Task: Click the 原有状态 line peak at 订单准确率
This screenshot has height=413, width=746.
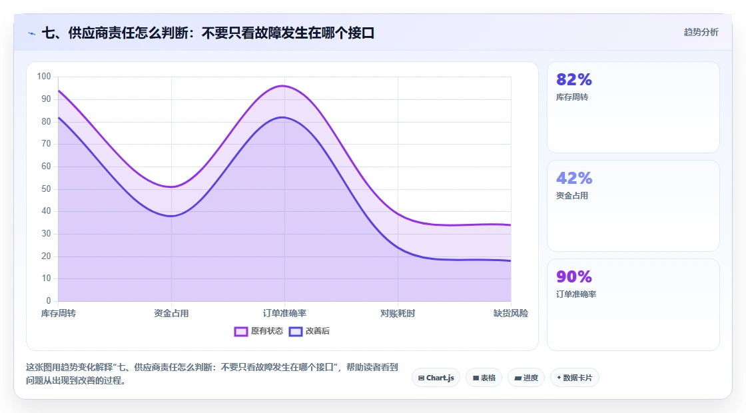Action: coord(284,86)
